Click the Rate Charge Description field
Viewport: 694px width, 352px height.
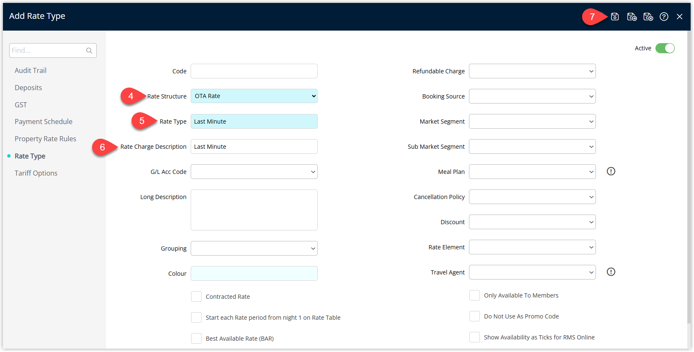click(x=254, y=146)
